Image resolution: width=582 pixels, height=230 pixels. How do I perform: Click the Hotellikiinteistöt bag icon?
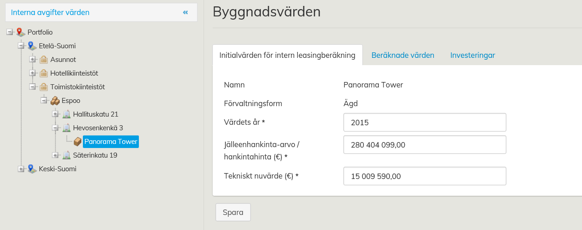(x=43, y=73)
